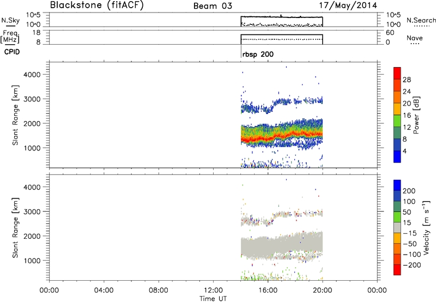Select the -50 velocity scale label

410,244
